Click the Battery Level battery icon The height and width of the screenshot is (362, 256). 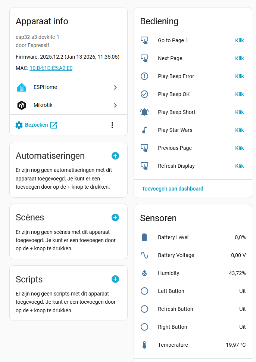click(144, 237)
